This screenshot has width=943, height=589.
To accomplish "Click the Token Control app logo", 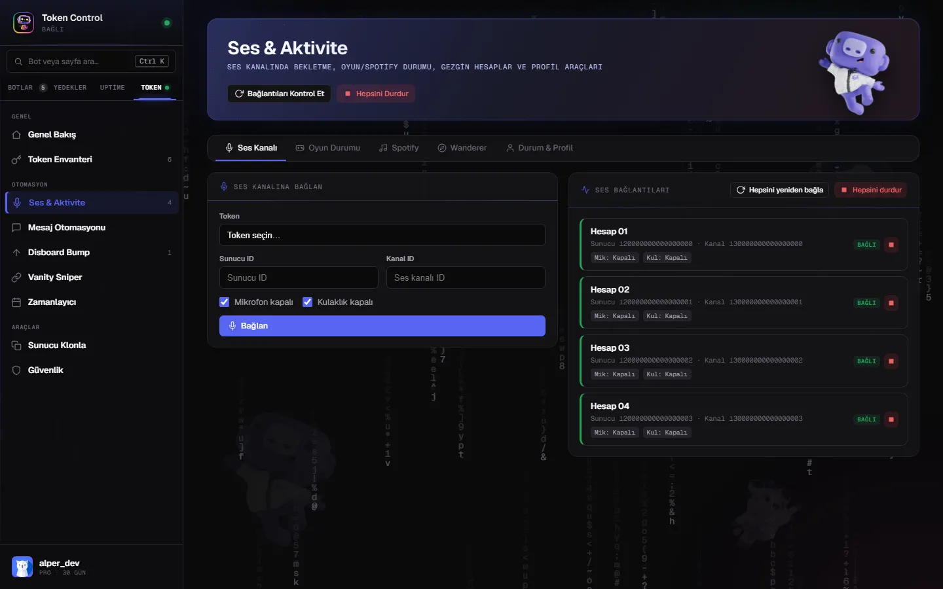I will (x=24, y=23).
